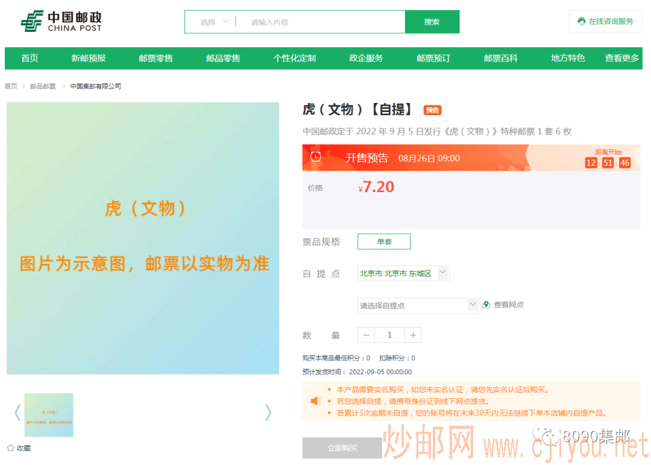Click the clock icon in 开售预告 banner

click(x=316, y=157)
